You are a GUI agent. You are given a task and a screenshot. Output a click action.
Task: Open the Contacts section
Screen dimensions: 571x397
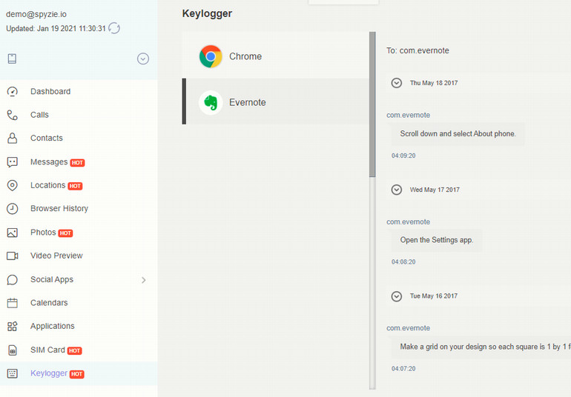coord(47,138)
